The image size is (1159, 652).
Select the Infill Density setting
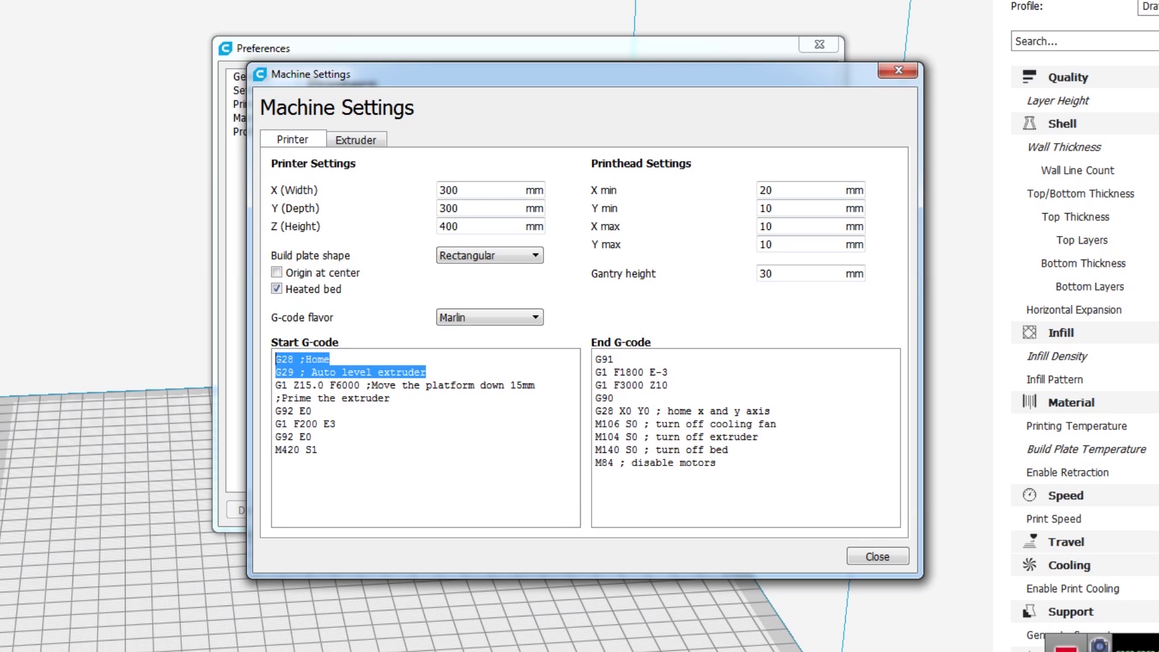pos(1055,356)
